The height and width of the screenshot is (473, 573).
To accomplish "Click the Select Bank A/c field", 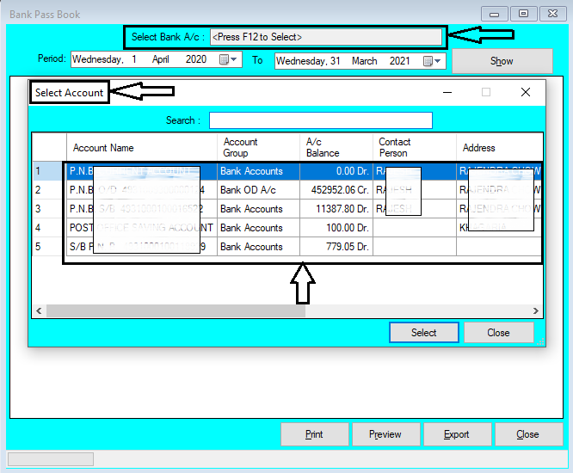I will point(326,37).
